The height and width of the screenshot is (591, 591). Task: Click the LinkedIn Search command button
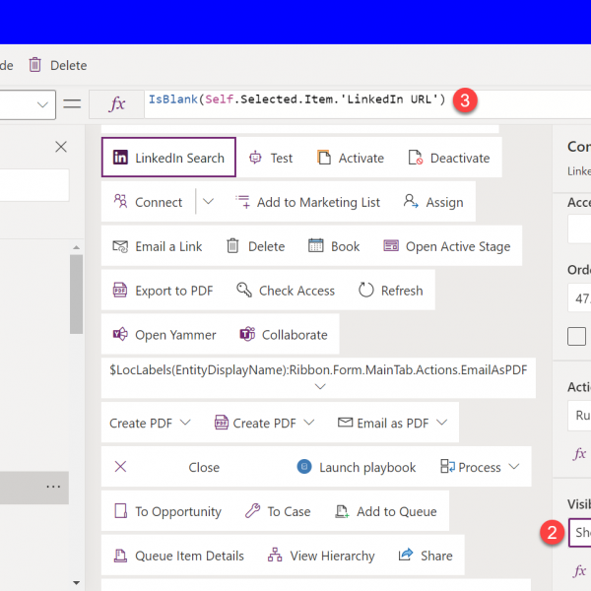click(x=168, y=158)
